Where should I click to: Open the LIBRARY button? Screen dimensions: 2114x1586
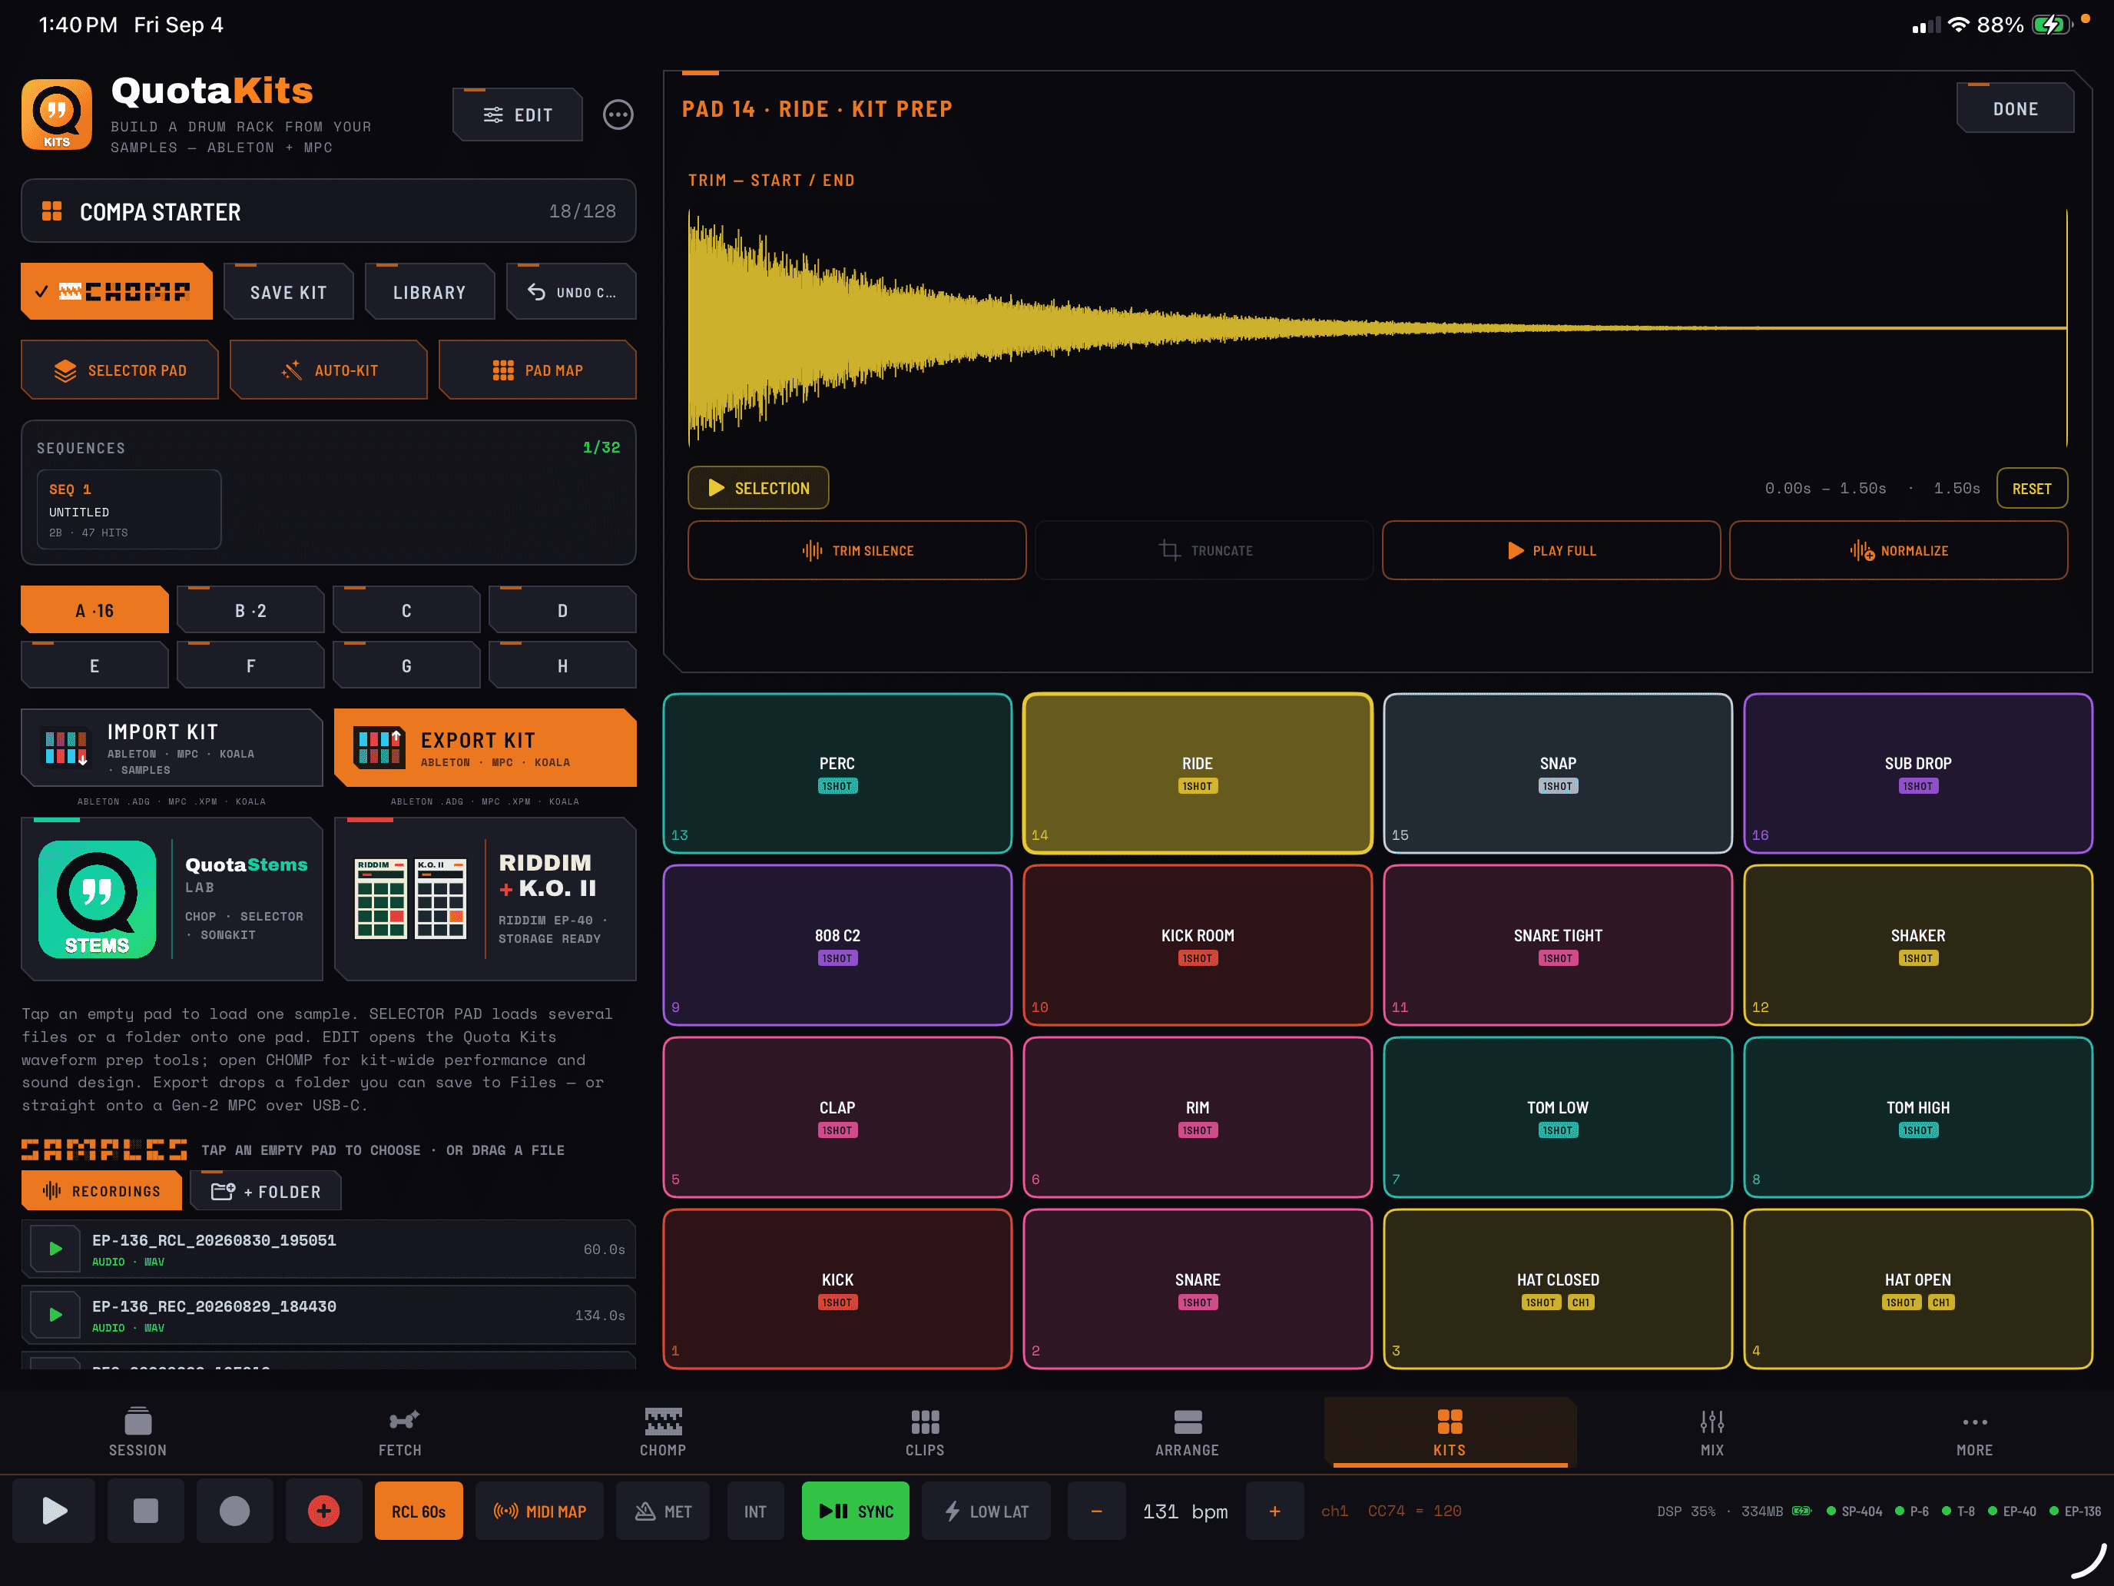click(x=430, y=291)
